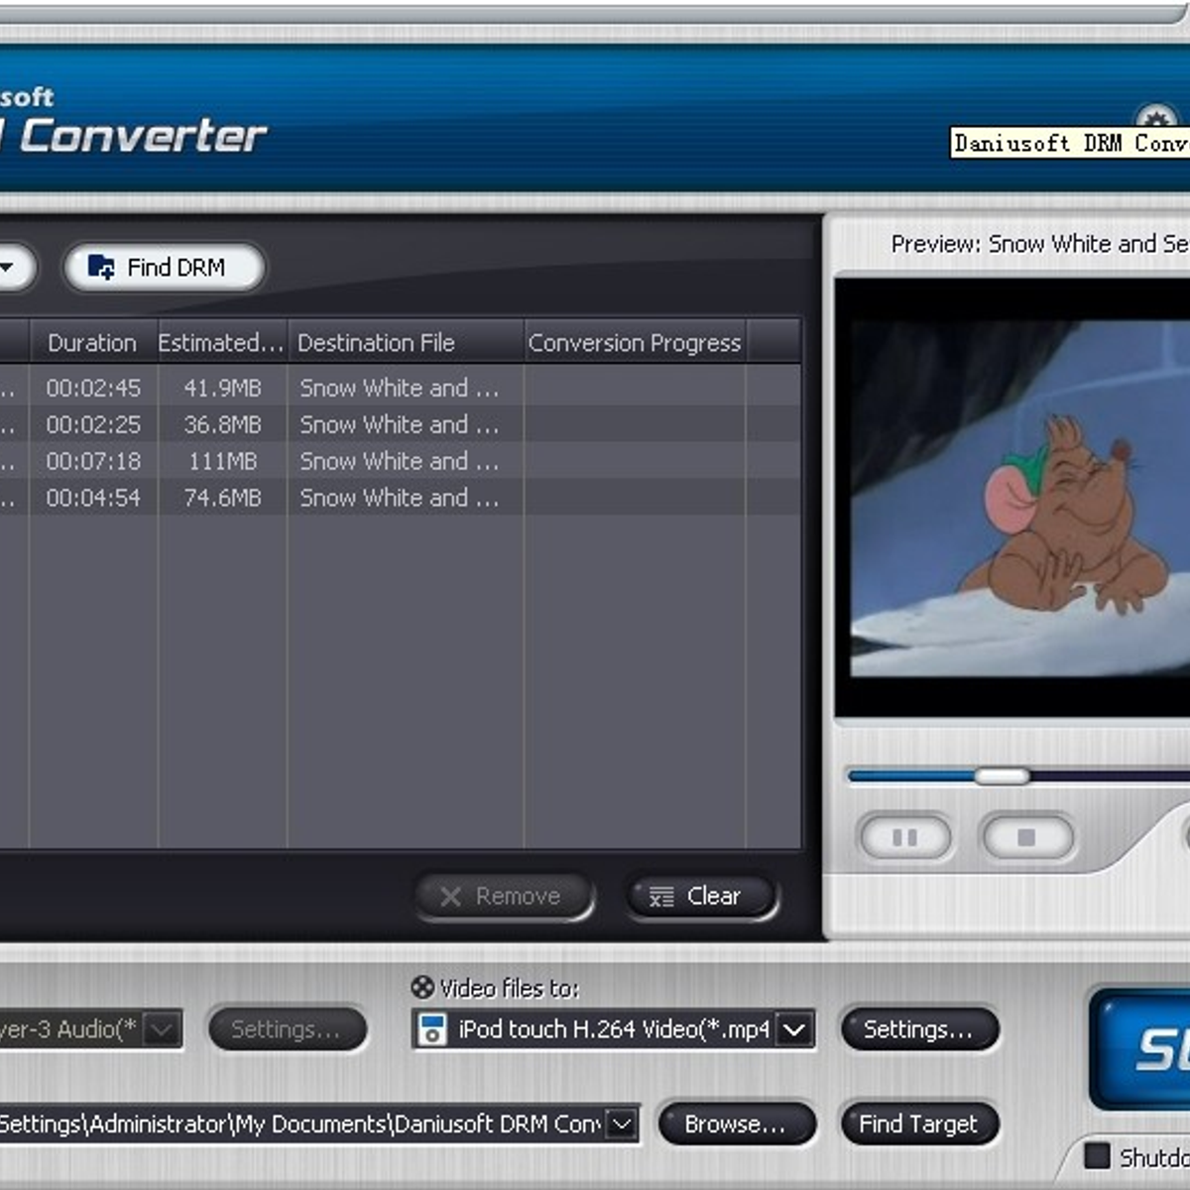The image size is (1190, 1190).
Task: Remove the selected file from the list
Action: coord(505,896)
